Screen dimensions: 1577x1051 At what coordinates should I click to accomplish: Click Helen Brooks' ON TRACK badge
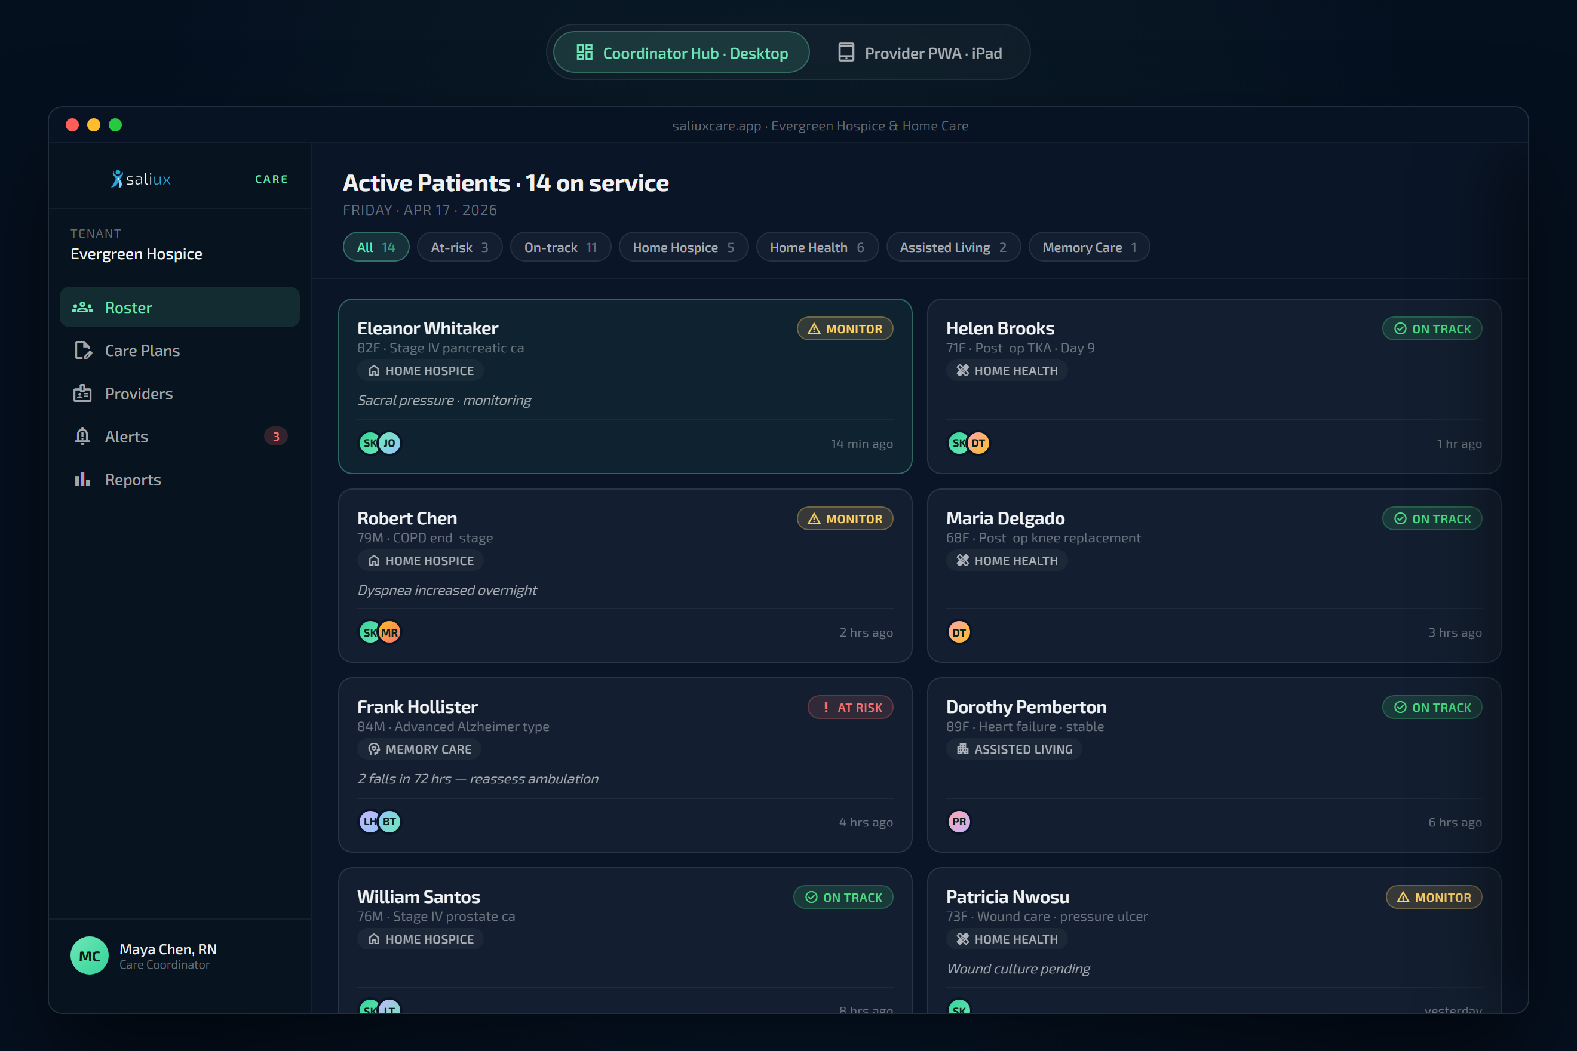pos(1432,328)
